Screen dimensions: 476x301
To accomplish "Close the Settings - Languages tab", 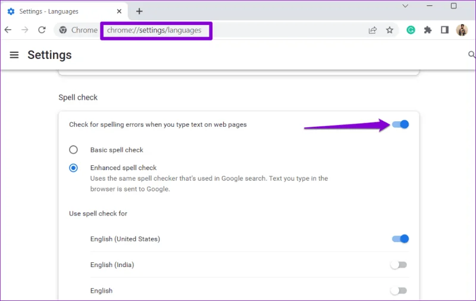I will point(119,11).
